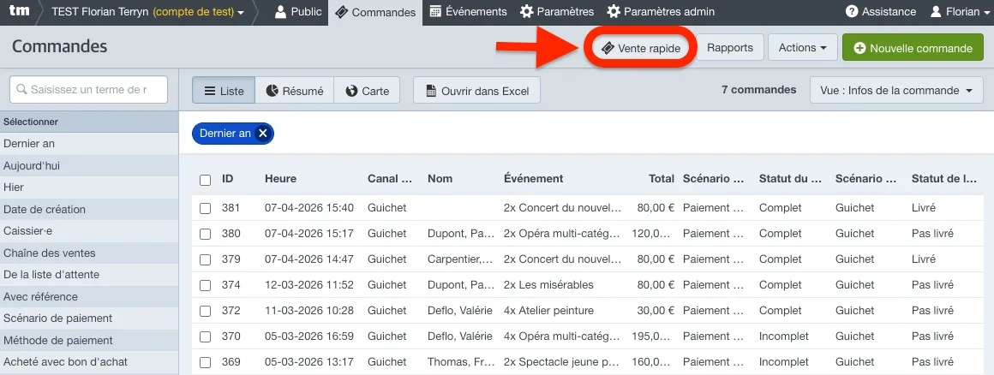Check the box for order 379
The image size is (994, 375).
[x=205, y=259]
